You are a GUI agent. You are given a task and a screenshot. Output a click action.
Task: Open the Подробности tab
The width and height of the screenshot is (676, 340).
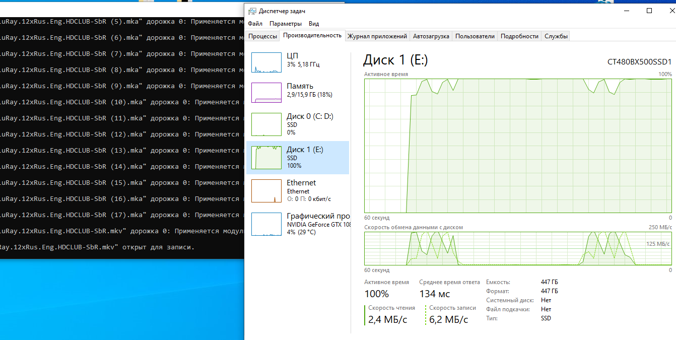point(519,36)
